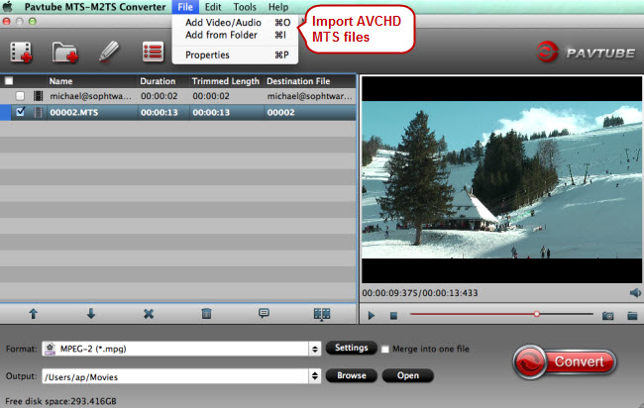Choose Add Video/Audio menu item
Screen dimensions: 644x408
pyautogui.click(x=235, y=23)
